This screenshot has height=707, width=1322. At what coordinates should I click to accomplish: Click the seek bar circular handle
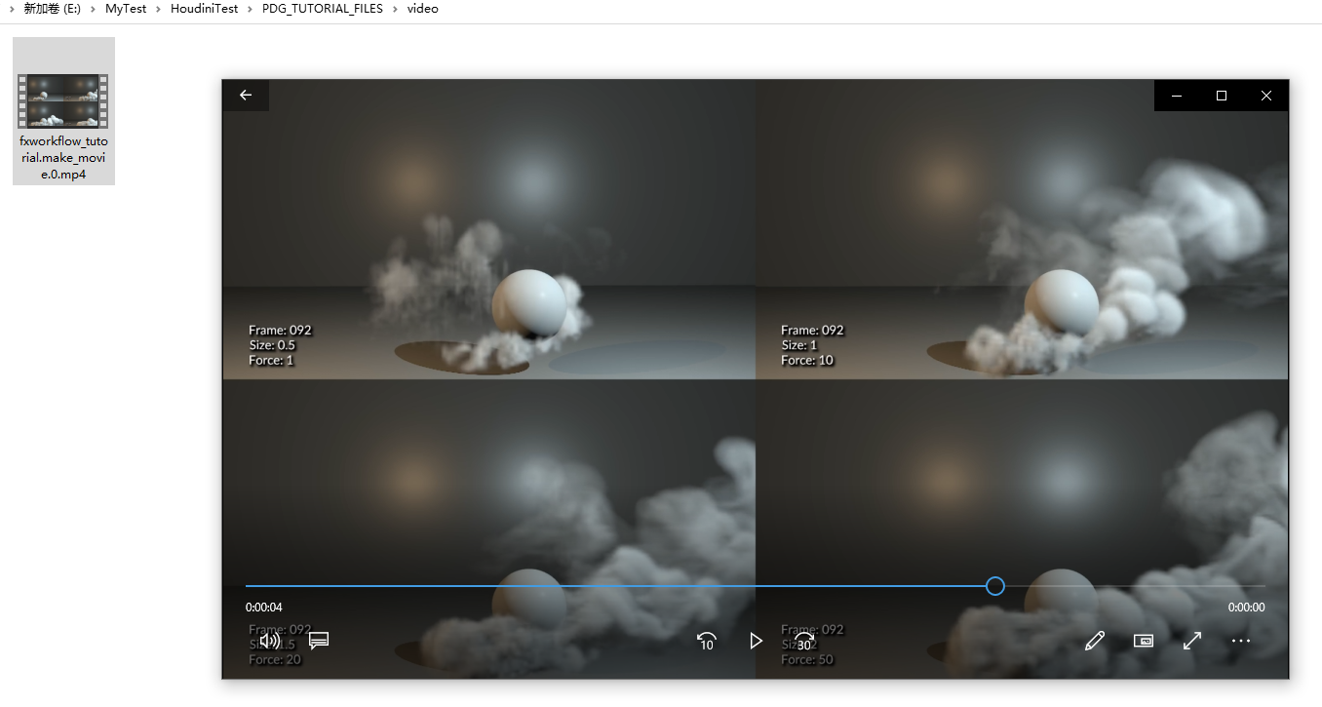994,586
